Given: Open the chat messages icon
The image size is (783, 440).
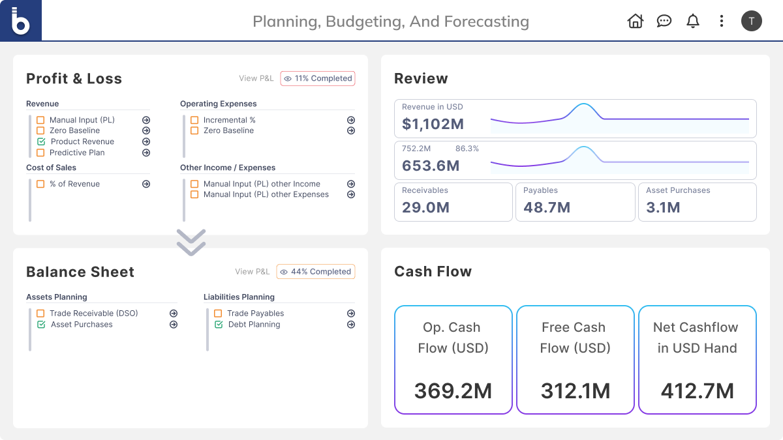Looking at the screenshot, I should pyautogui.click(x=664, y=21).
